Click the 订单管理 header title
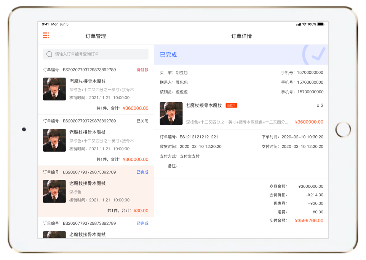Viewport: 366px width, 260px height. coord(96,36)
